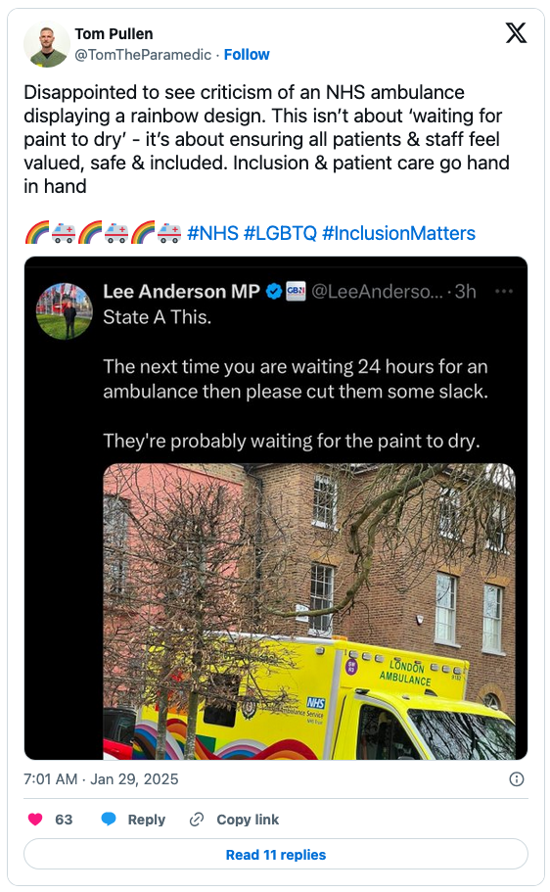Open the #InclusionMatters hashtag
Screen dimensions: 550x892
[398, 233]
